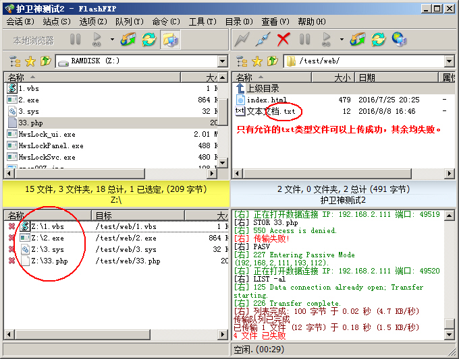Click the 本地浏览器 button
459x359 pixels.
pos(33,40)
